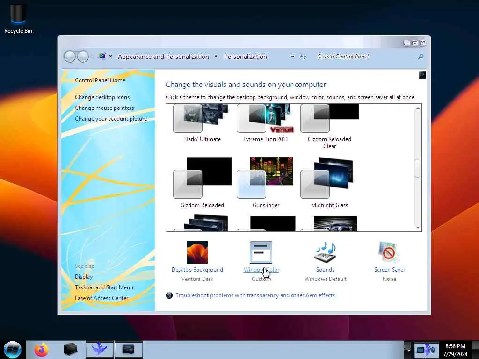This screenshot has height=359, width=479.
Task: Open the black folder taskbar icon
Action: tap(70, 350)
